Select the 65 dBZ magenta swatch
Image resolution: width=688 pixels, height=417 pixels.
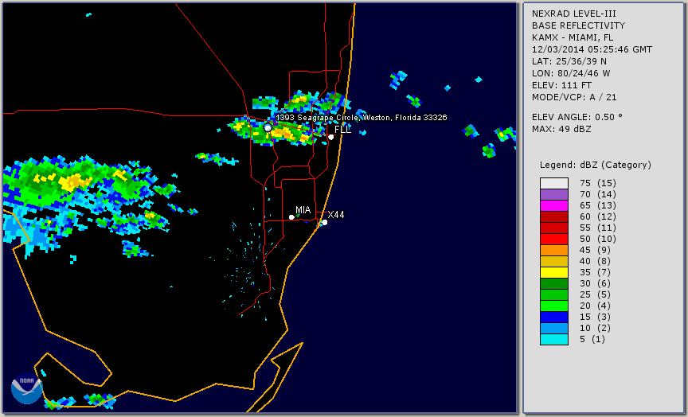pyautogui.click(x=554, y=205)
